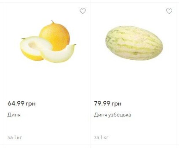Click the cut melon slice in the photo
Screen dimensions: 179x148
tap(58, 54)
